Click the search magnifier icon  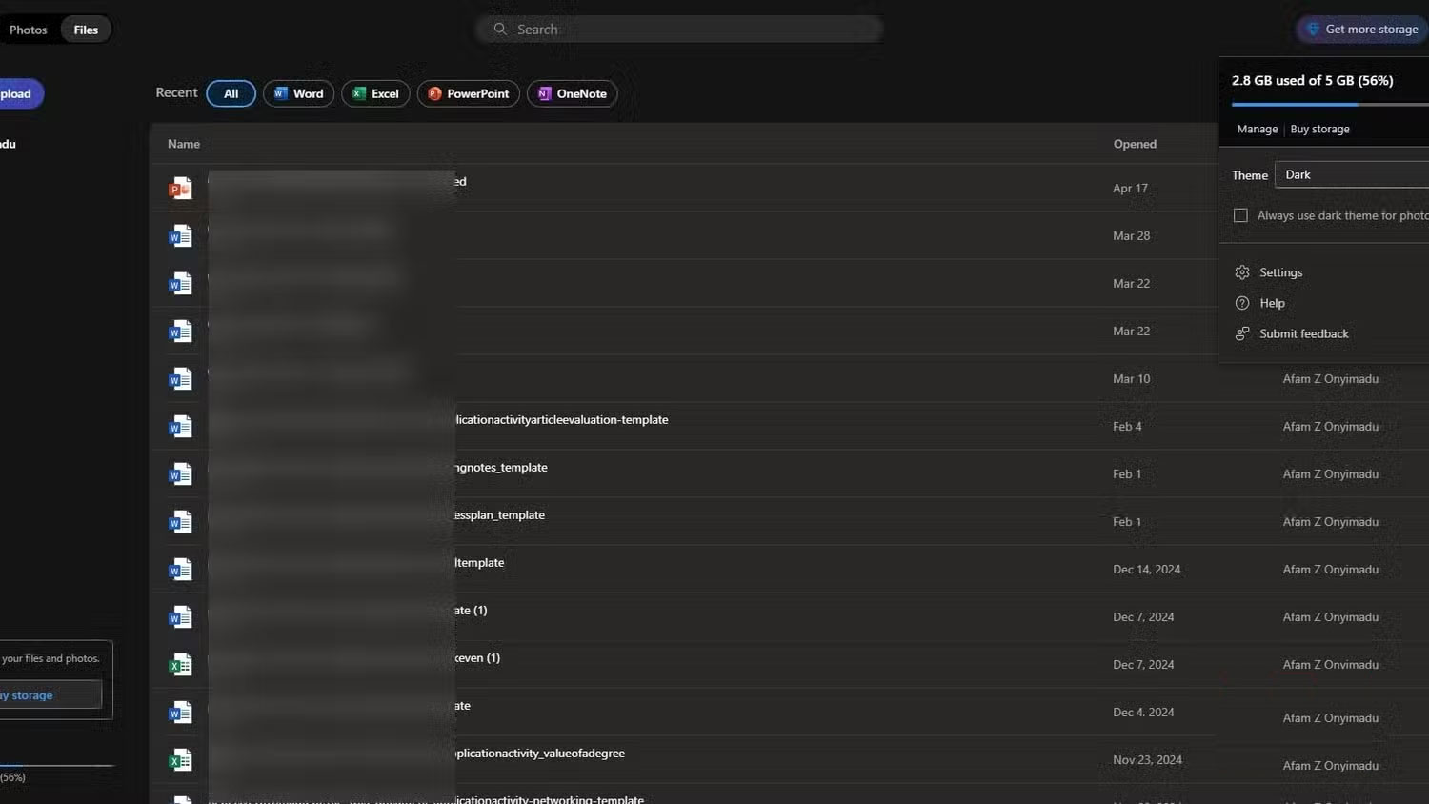click(500, 29)
